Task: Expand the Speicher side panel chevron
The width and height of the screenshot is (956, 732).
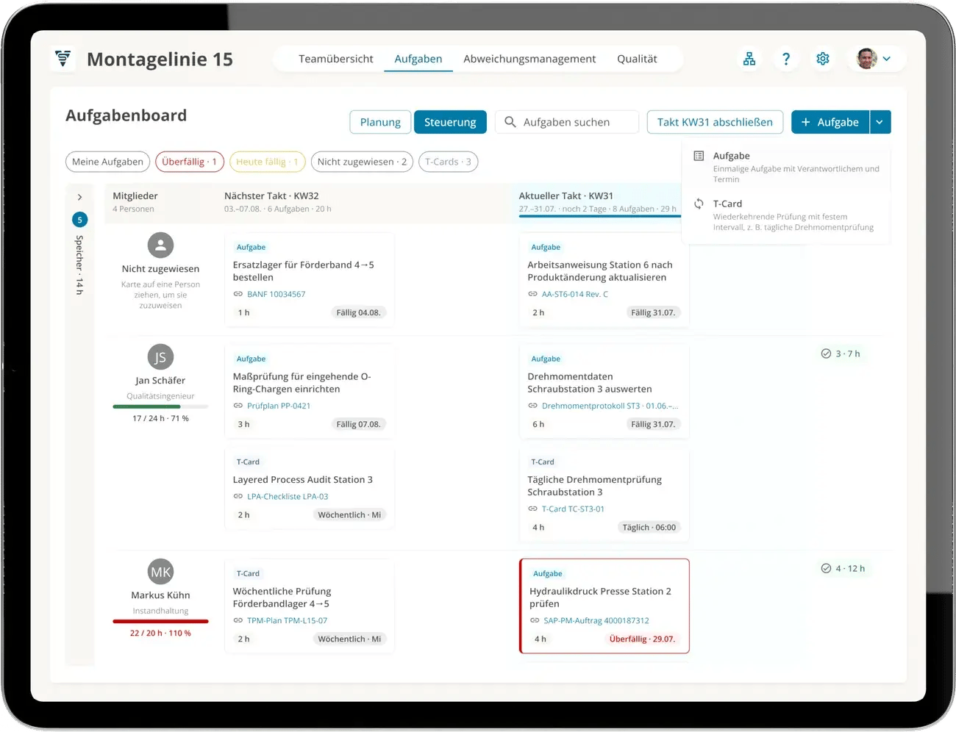Action: point(80,197)
